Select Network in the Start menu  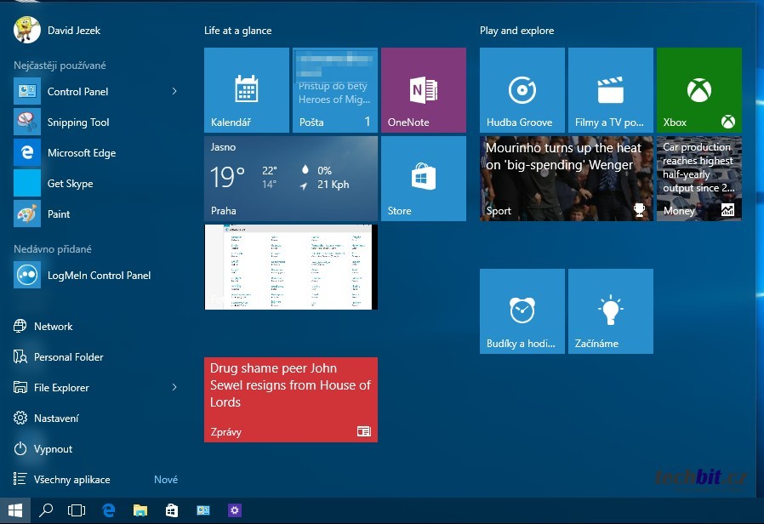coord(53,327)
